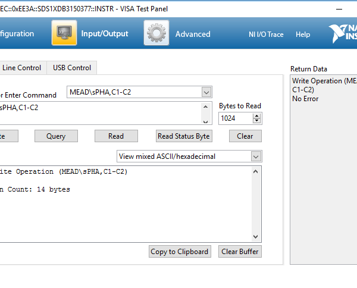Open the Help menu
The height and width of the screenshot is (288, 357).
pyautogui.click(x=303, y=35)
